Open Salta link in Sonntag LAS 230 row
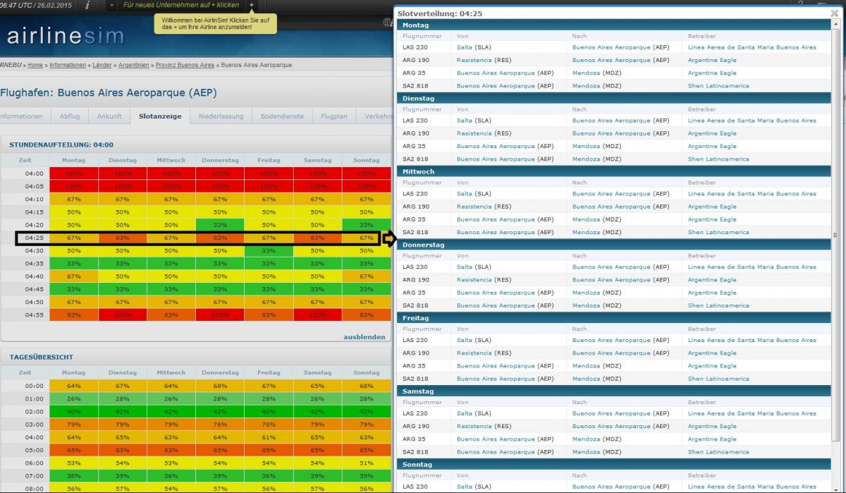 [x=465, y=487]
